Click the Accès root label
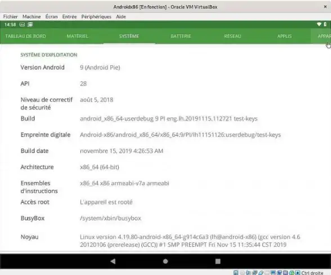 (x=35, y=202)
